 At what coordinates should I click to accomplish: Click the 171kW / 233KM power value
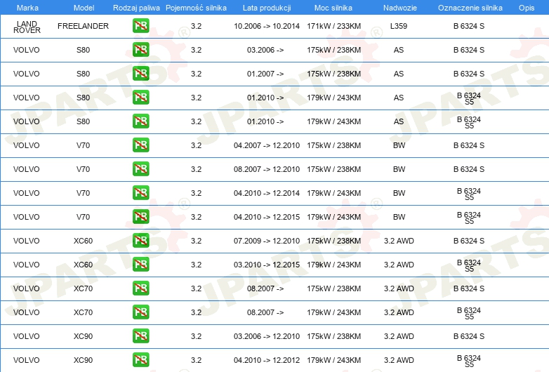coord(333,26)
